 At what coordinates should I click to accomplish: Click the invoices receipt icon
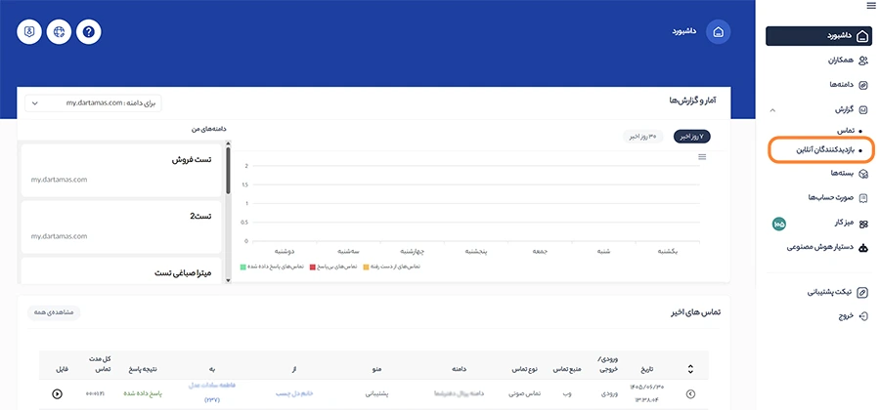863,198
